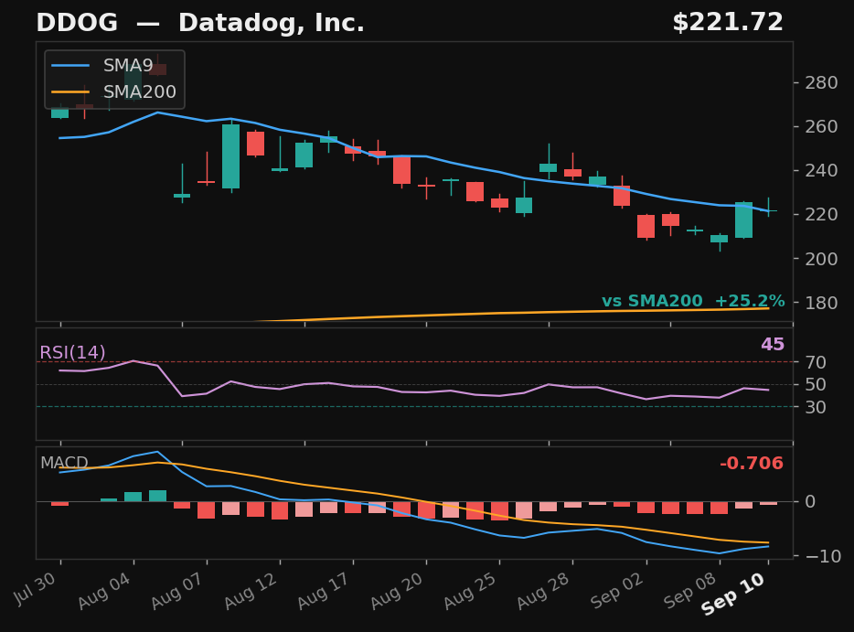This screenshot has height=632, width=854.
Task: Click the red candle body at Aug 20 low 240s
Action: [x=402, y=170]
